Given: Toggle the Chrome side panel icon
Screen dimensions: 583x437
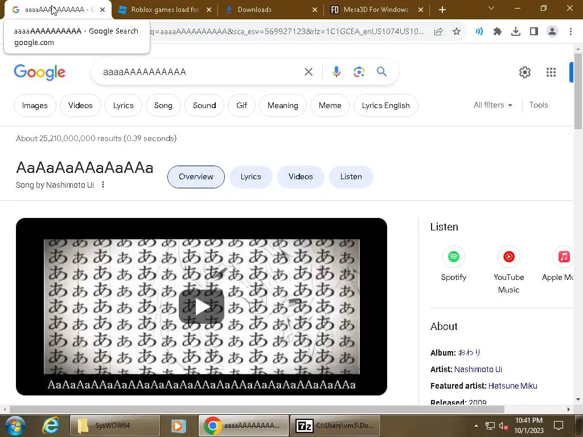Looking at the screenshot, I should 534,32.
